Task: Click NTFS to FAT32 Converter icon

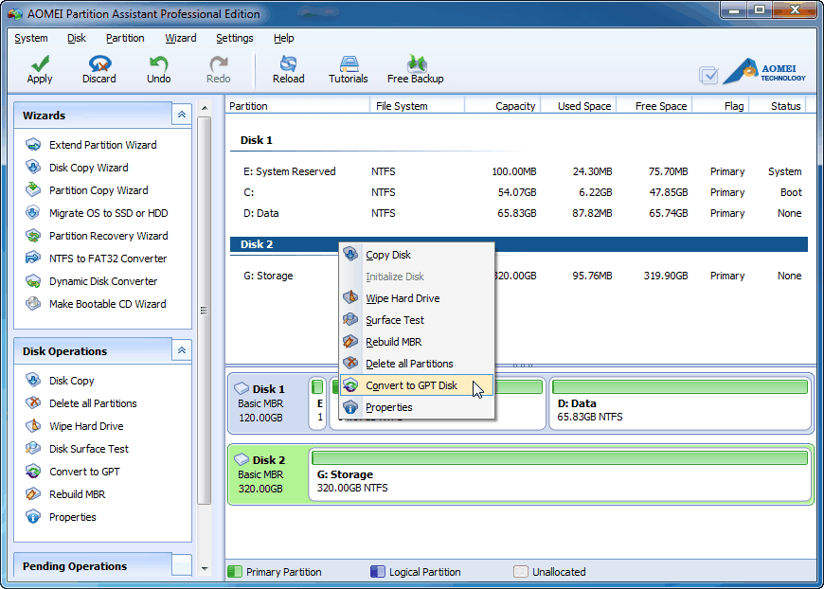Action: tap(33, 258)
